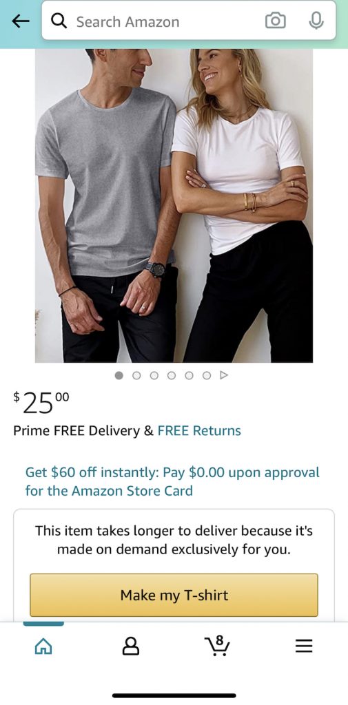Select the fourth image carousel dot

pos(172,375)
